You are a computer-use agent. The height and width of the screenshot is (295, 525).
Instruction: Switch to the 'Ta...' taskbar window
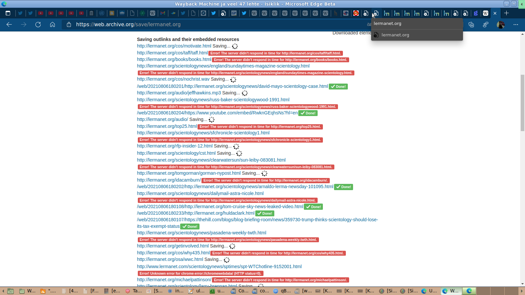click(134, 291)
